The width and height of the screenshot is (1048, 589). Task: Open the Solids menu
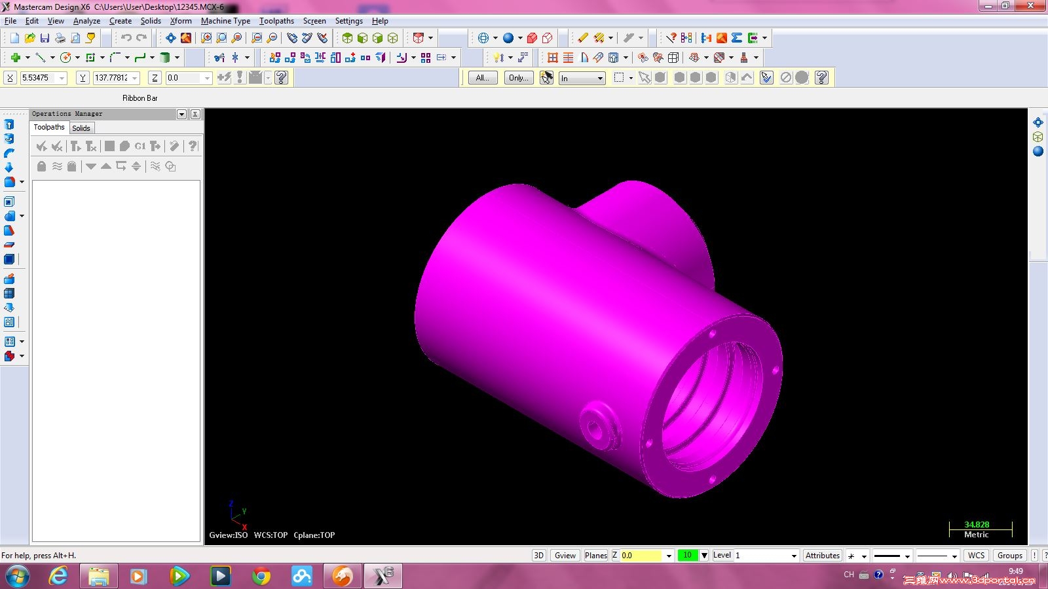click(x=151, y=21)
